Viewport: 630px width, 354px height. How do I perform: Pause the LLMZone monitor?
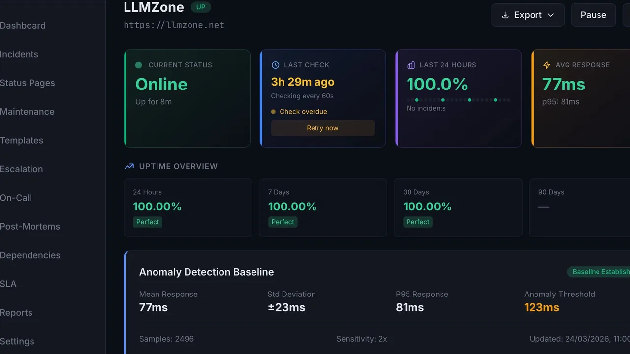coord(593,15)
